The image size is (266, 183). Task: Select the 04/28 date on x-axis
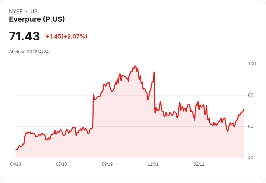pyautogui.click(x=16, y=164)
